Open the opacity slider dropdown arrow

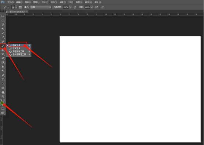[70, 7]
